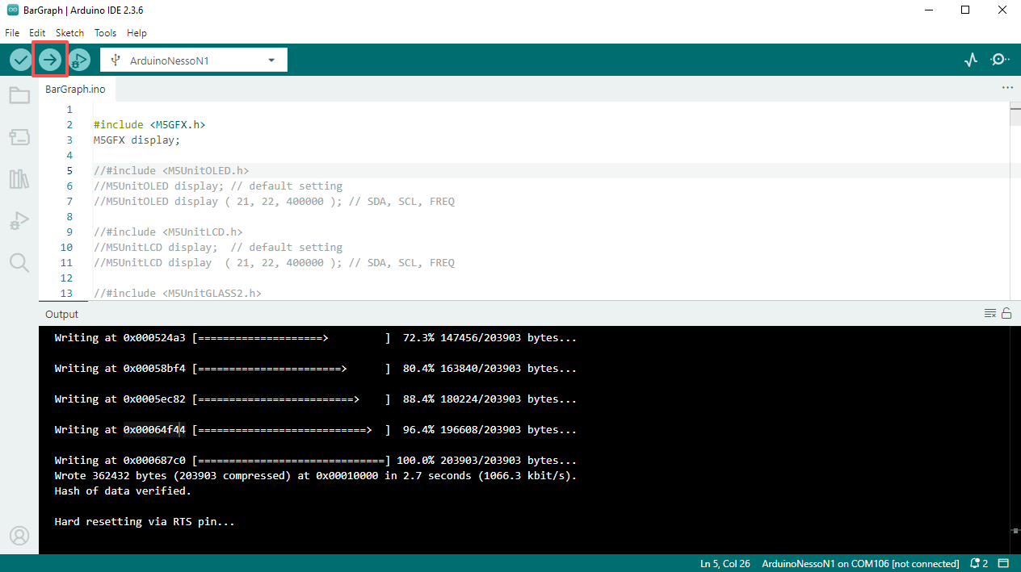Show the Debug sidebar panel
The height and width of the screenshot is (572, 1021).
(x=19, y=220)
